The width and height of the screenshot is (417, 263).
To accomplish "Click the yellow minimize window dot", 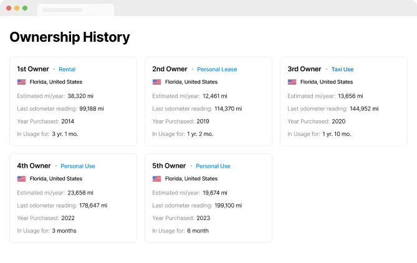I will pyautogui.click(x=17, y=8).
